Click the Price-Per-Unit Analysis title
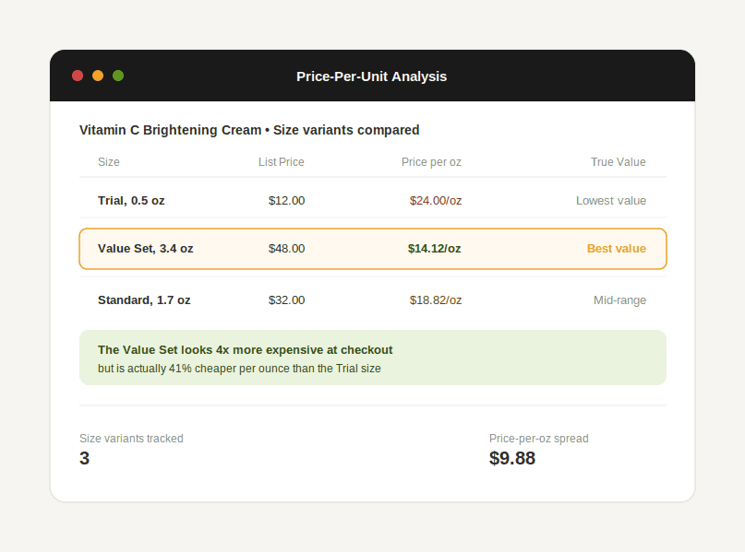The image size is (745, 552). [371, 76]
